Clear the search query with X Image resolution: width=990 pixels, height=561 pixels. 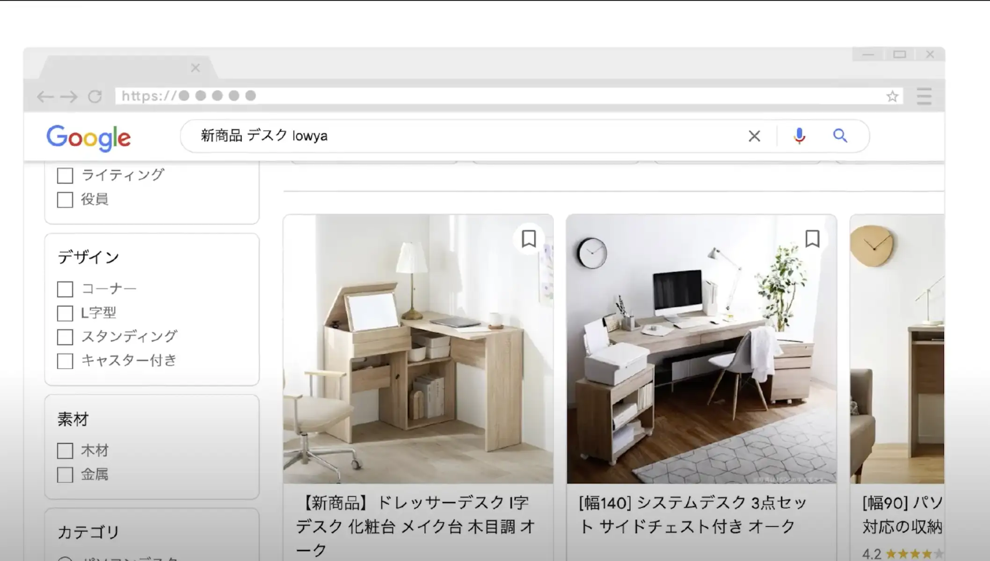(x=754, y=136)
